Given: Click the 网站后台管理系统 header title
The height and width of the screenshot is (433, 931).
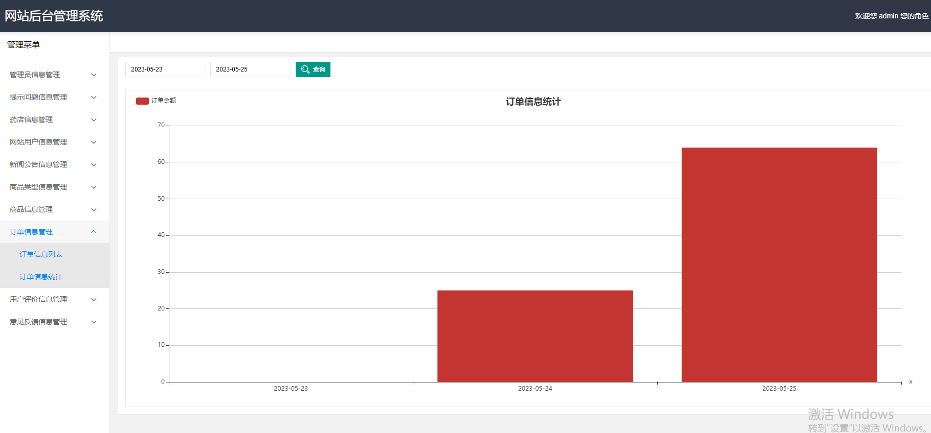Looking at the screenshot, I should click(x=54, y=16).
